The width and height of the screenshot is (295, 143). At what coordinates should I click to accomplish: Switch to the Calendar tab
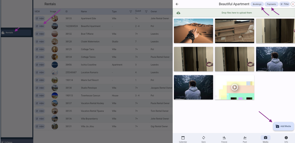click(x=183, y=139)
